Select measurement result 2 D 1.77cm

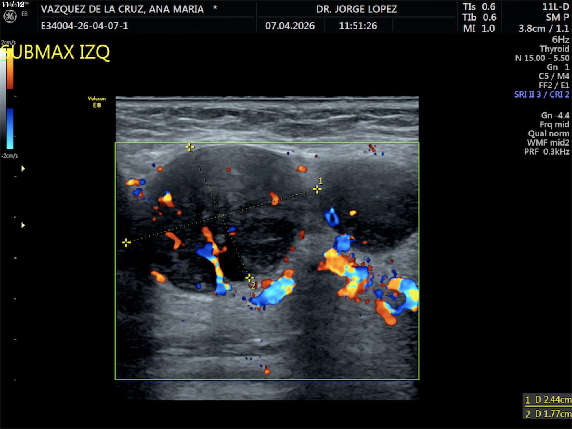tap(548, 414)
